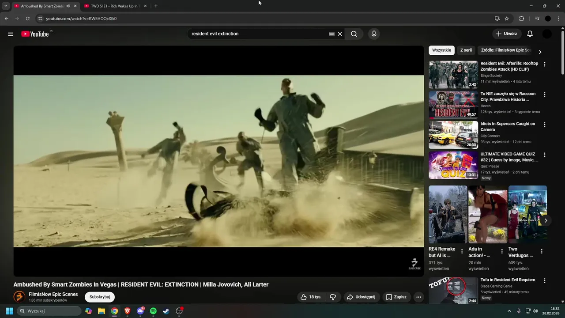Click the Subscribe watermark in video corner
Screen dimensions: 565x318
coord(414,264)
